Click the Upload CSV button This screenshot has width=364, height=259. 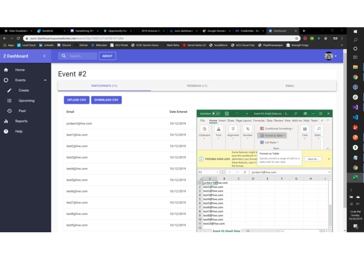pyautogui.click(x=76, y=100)
